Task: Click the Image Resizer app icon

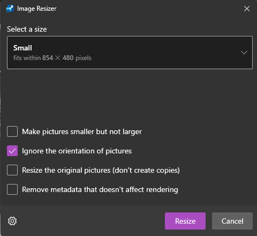Action: point(10,9)
